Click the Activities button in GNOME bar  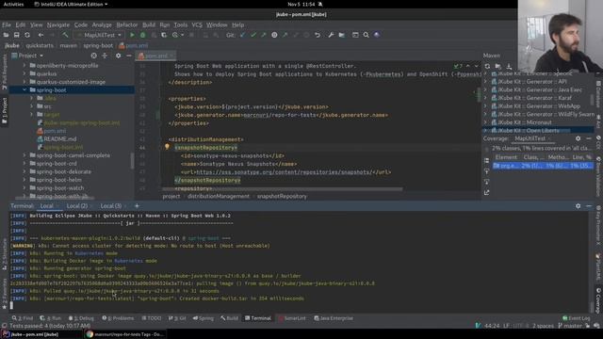tap(13, 4)
